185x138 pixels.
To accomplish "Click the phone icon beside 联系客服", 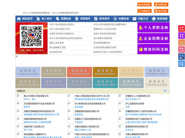I will click(x=154, y=19).
